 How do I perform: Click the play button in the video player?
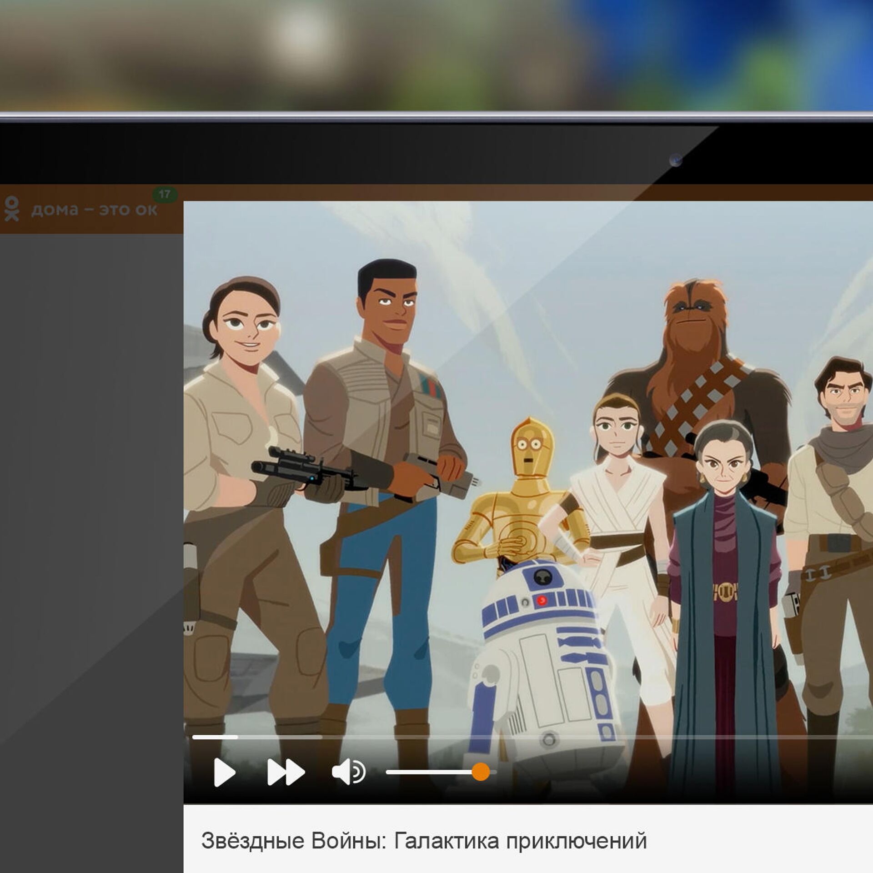[x=225, y=772]
